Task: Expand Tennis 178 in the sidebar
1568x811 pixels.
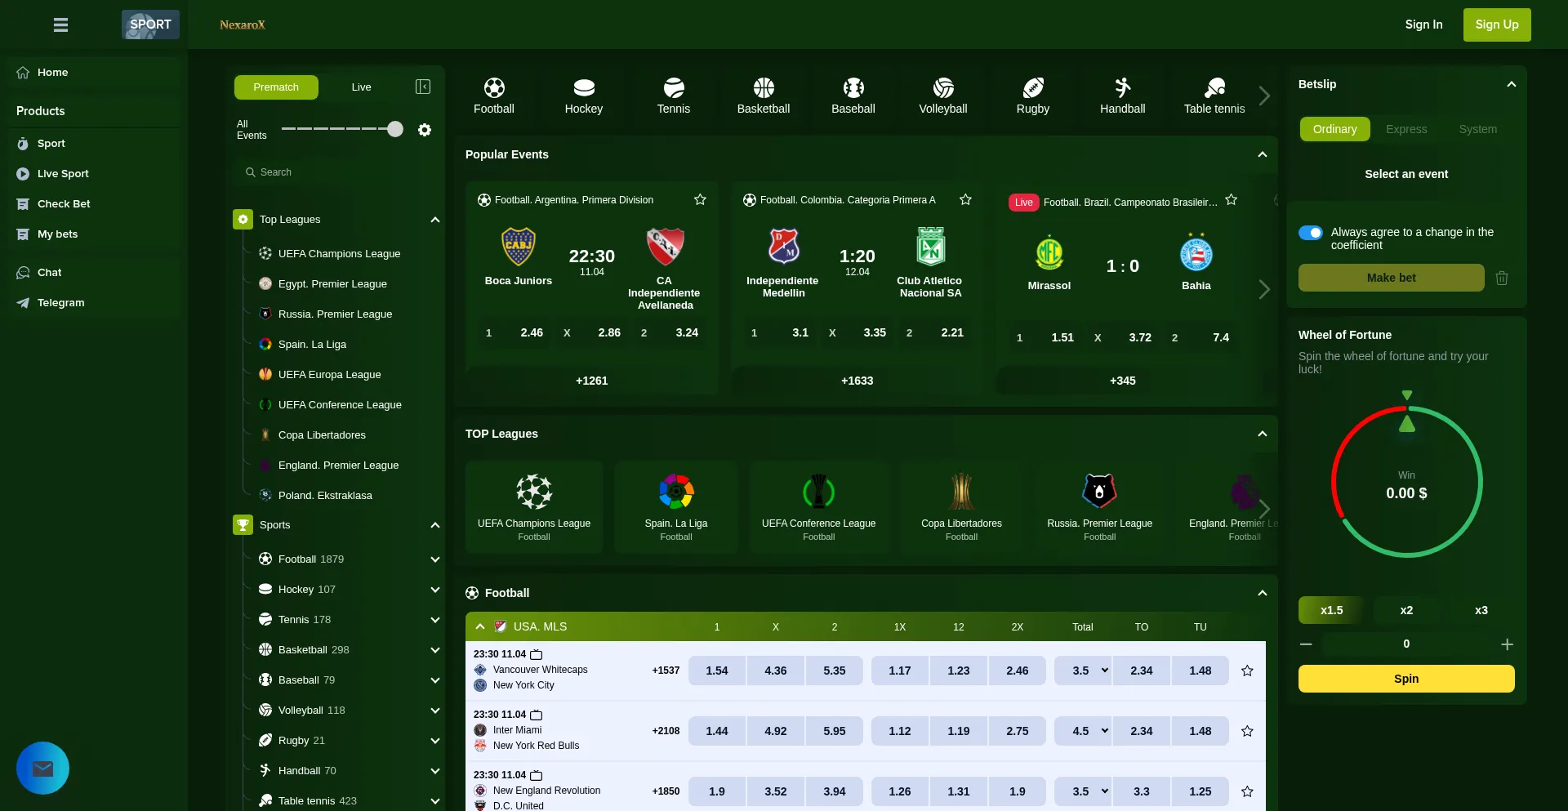Action: (435, 620)
